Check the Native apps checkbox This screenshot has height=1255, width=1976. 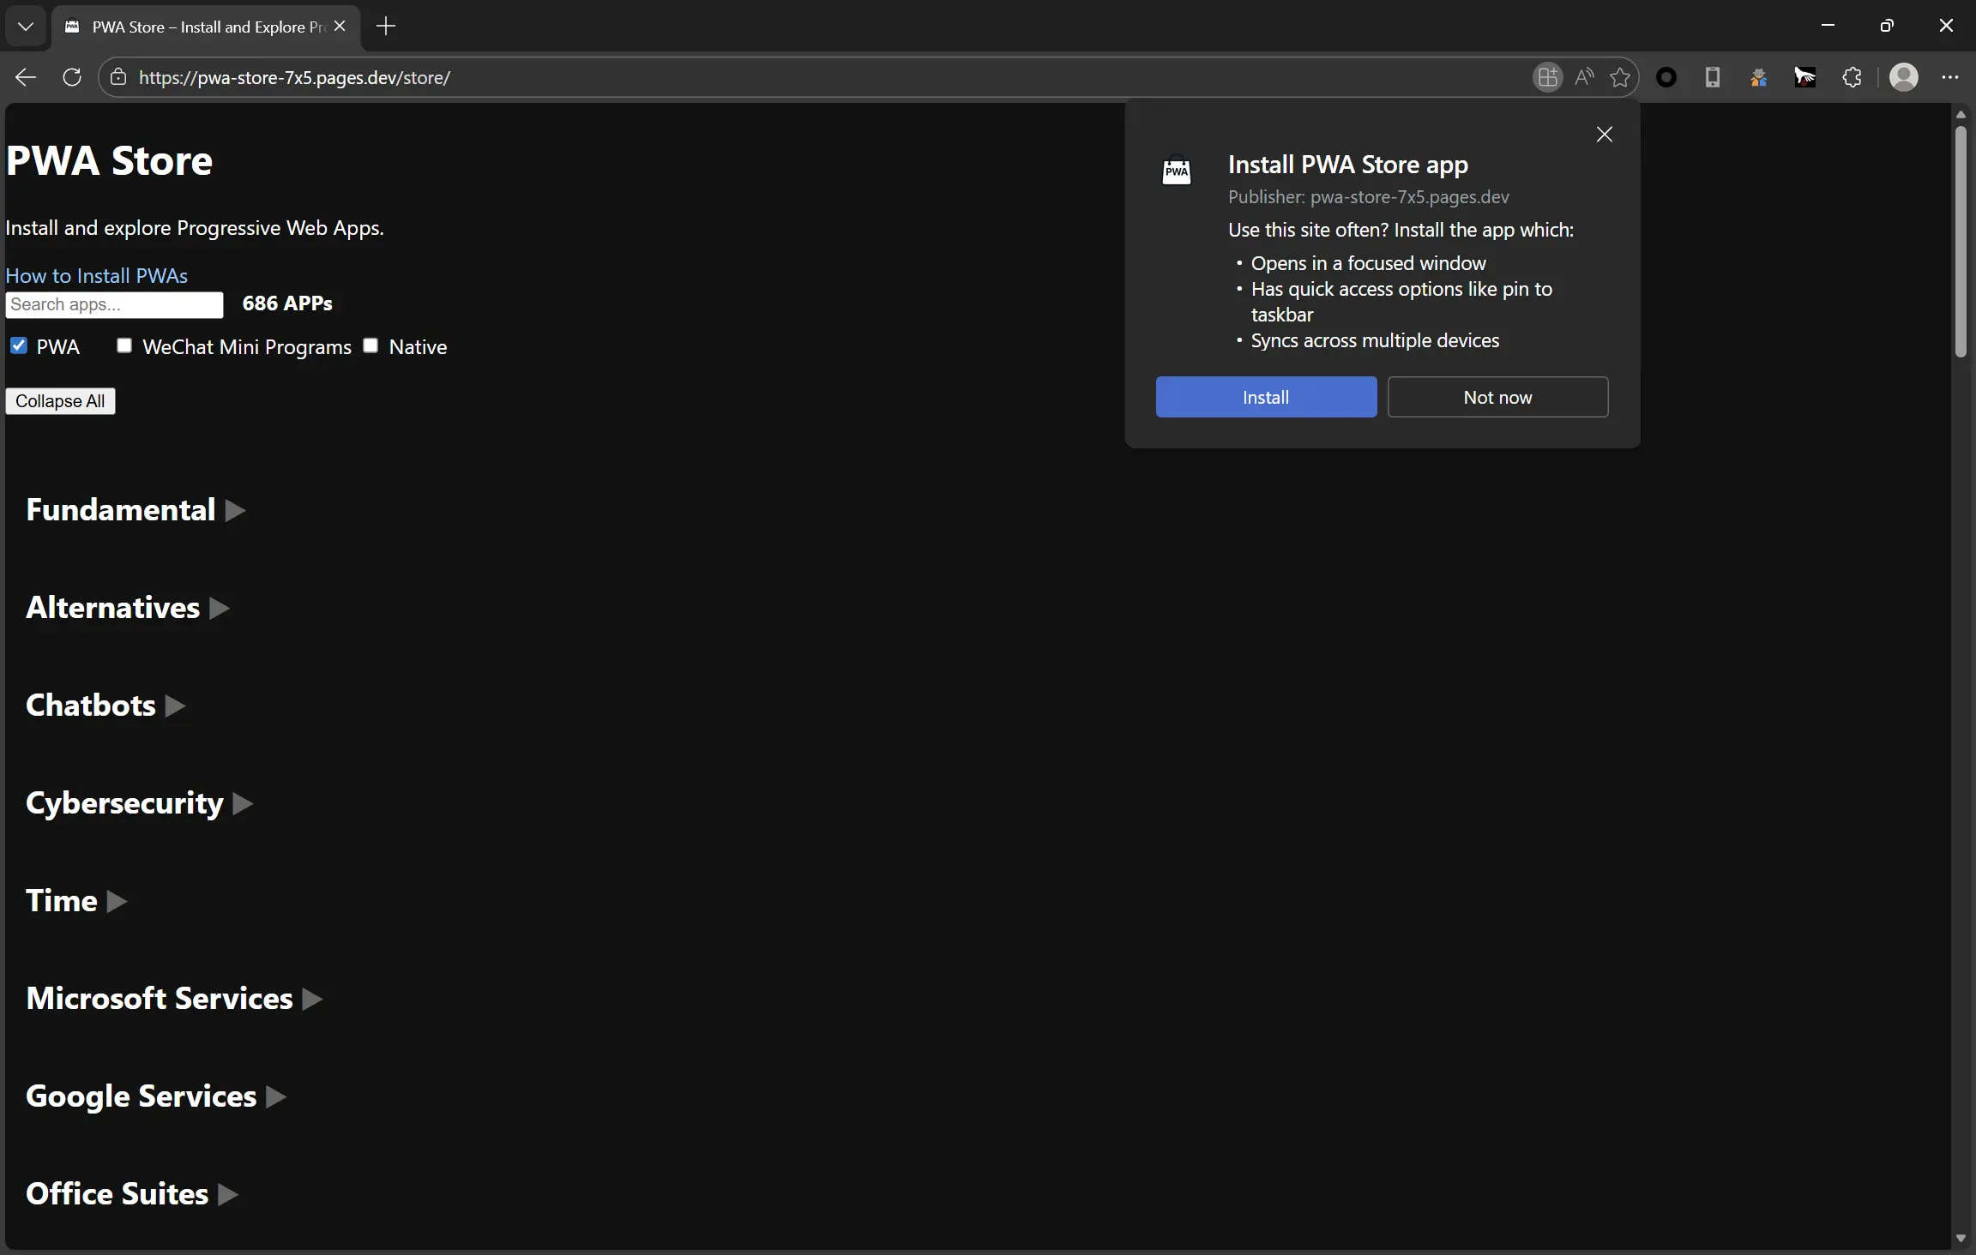click(370, 345)
